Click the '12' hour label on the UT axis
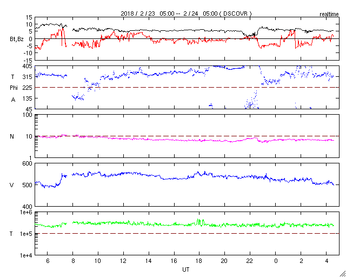The width and height of the screenshot is (346, 277). pyautogui.click(x=123, y=261)
